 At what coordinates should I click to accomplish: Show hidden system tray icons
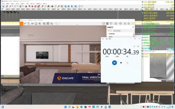141,107
